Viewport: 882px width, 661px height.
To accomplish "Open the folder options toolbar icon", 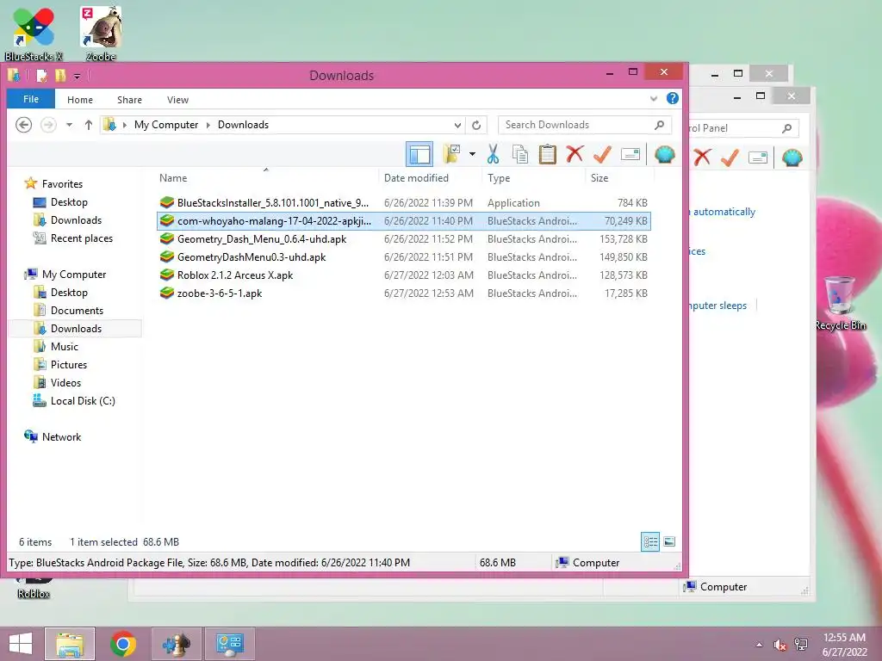I will click(x=451, y=153).
